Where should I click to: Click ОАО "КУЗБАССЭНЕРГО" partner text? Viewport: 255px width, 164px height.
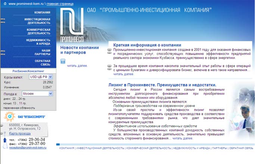[x=31, y=117]
